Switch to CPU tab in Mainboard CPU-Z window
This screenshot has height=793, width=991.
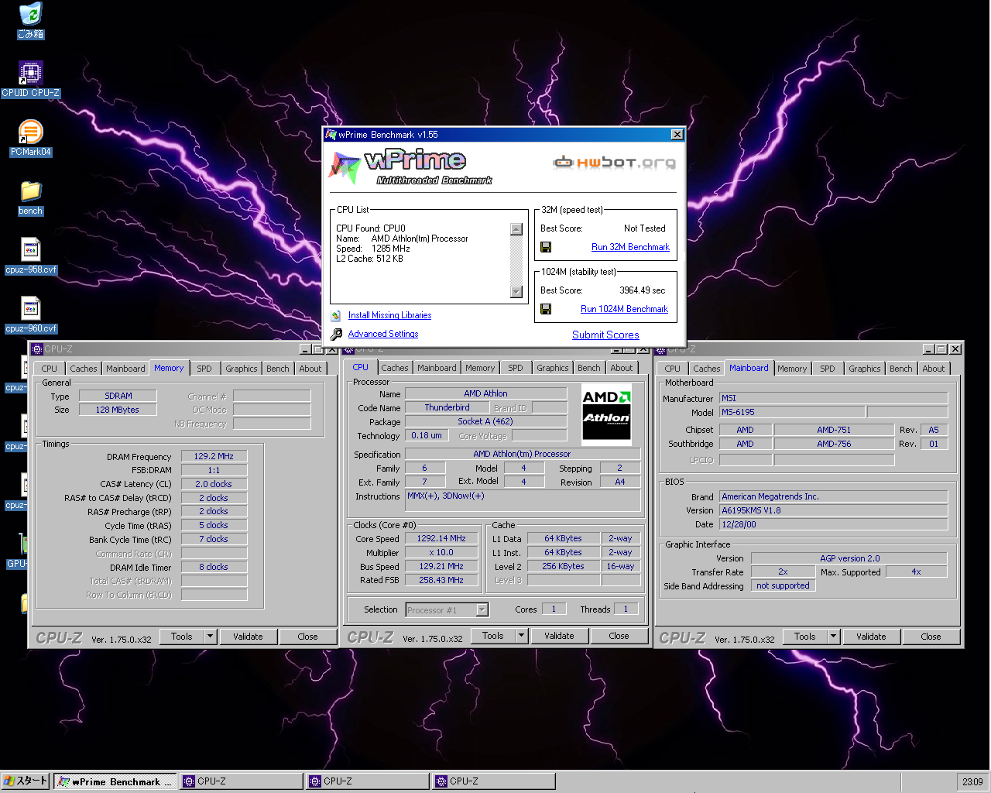pos(673,369)
